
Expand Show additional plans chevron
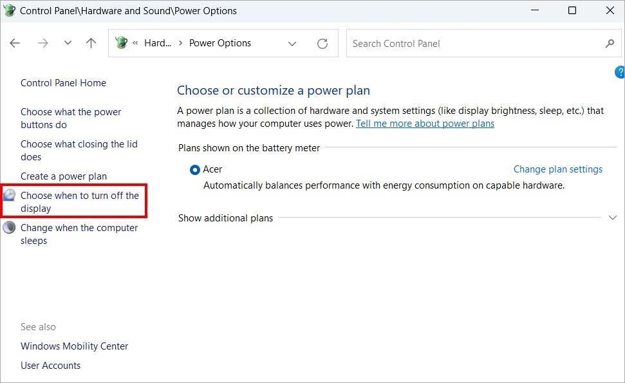tap(613, 218)
